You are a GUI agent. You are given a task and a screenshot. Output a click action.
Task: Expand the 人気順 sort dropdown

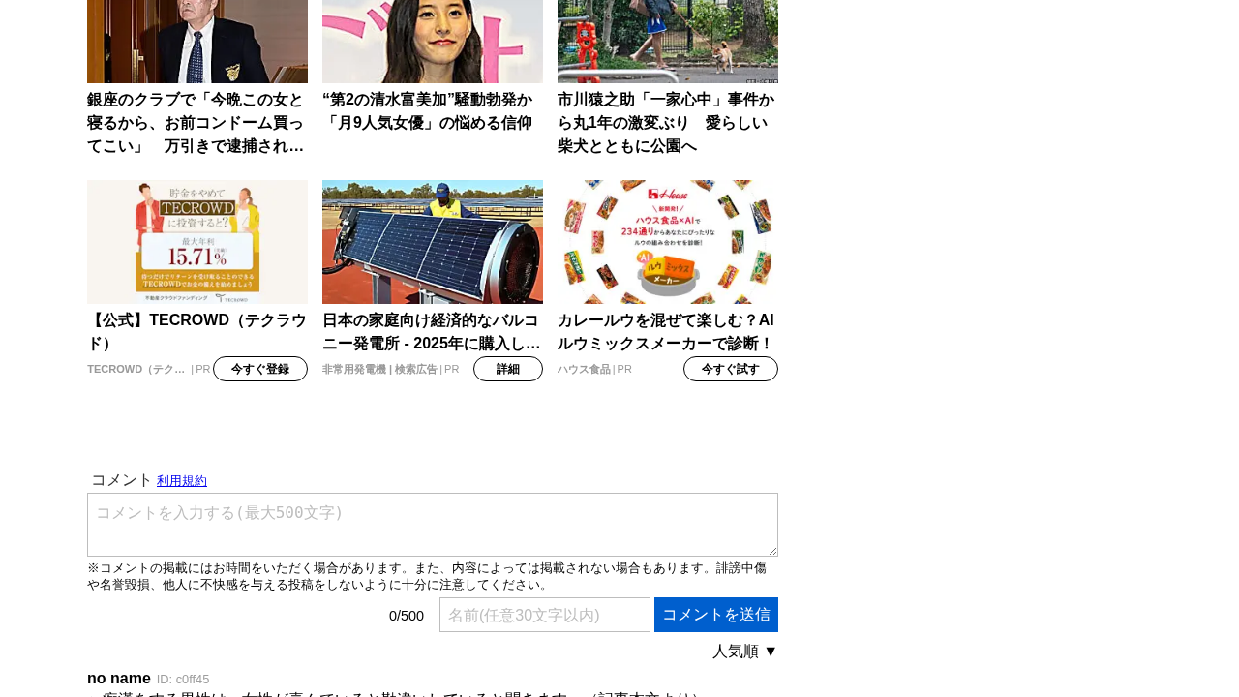pos(745,652)
